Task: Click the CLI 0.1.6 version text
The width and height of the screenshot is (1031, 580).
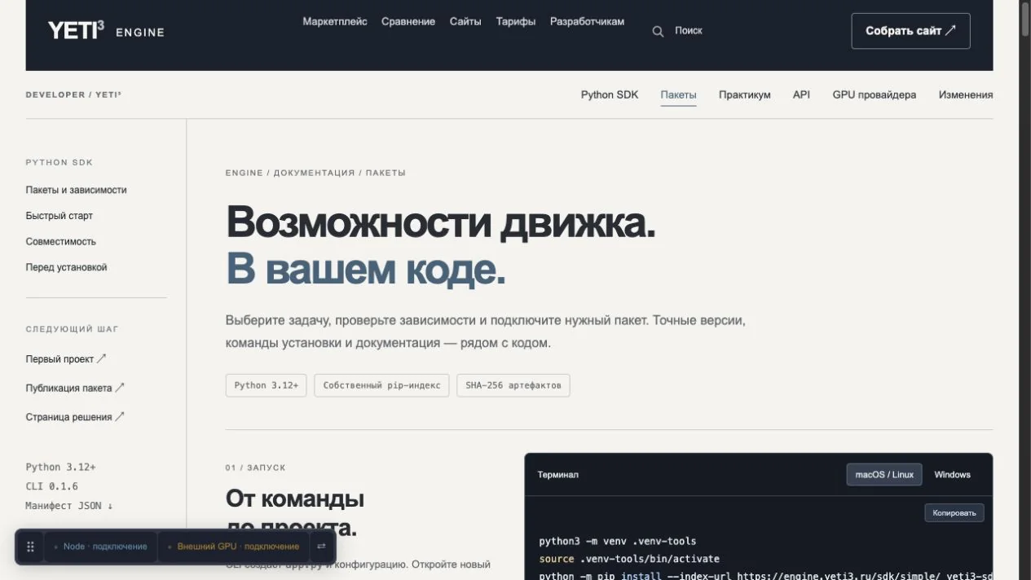Action: [x=51, y=486]
